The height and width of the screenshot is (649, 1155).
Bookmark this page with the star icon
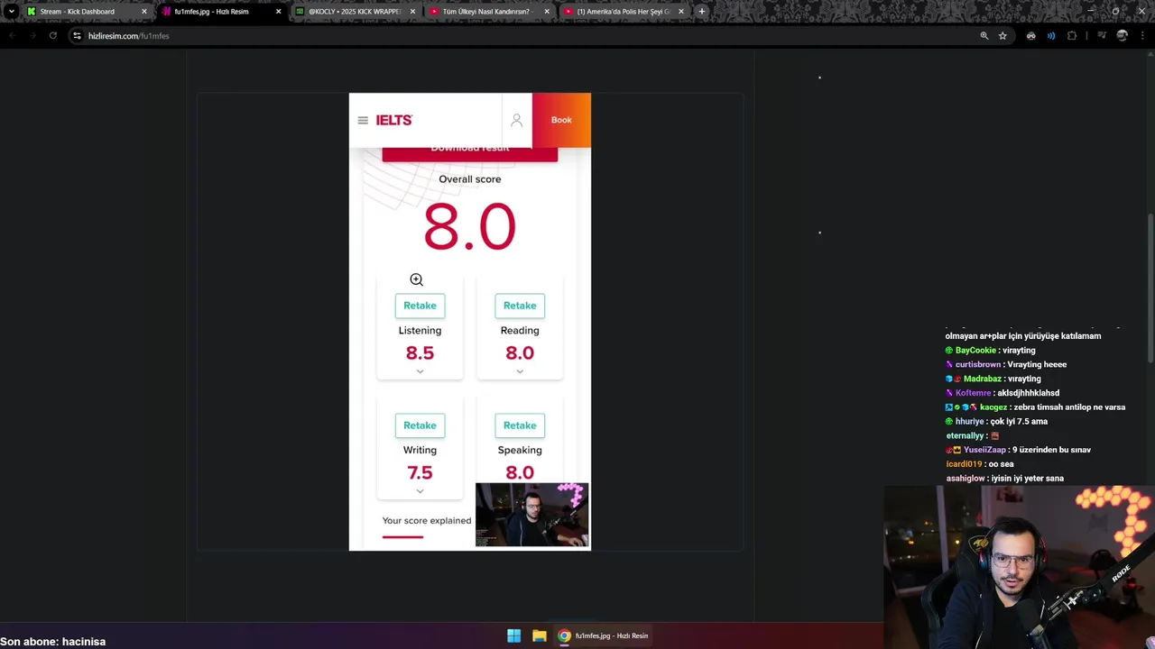(1003, 36)
